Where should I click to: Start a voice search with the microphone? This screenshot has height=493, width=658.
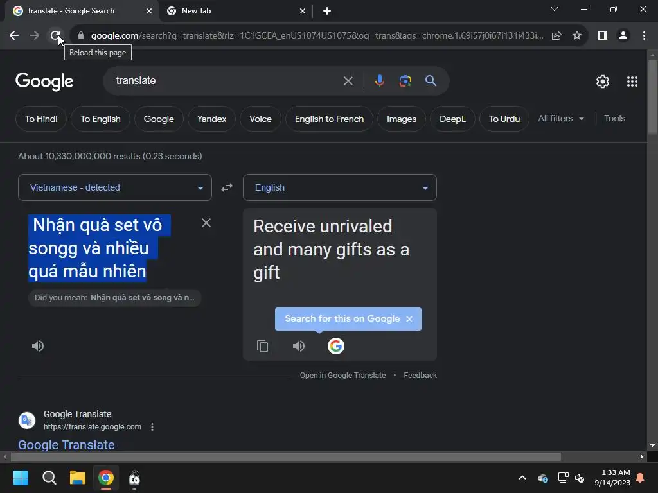(379, 80)
